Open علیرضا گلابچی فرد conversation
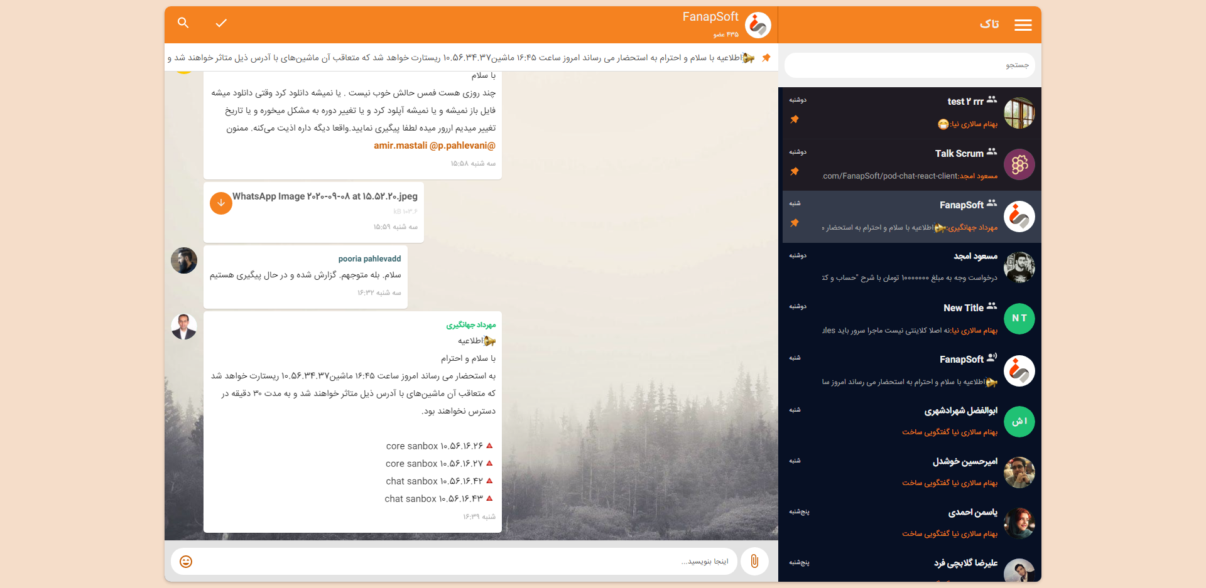 click(x=911, y=566)
